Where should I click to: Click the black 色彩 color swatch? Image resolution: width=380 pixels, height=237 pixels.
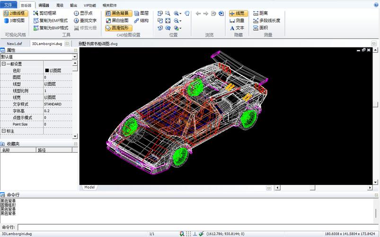[47, 71]
